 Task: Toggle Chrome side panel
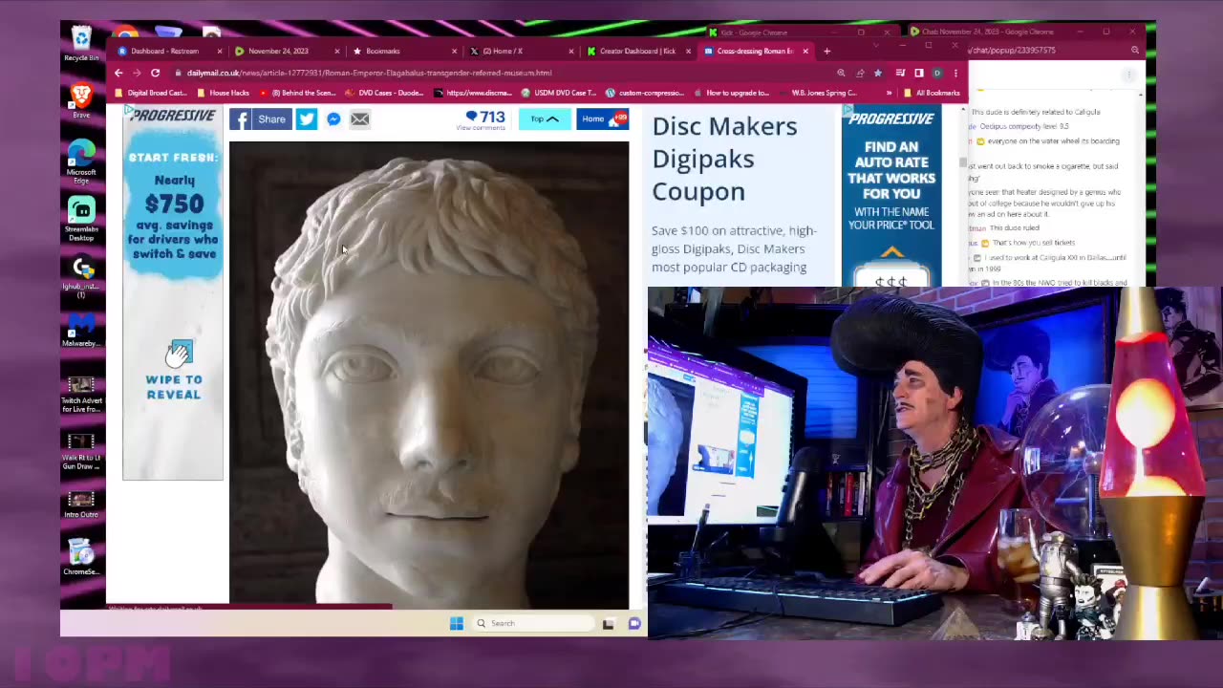918,73
